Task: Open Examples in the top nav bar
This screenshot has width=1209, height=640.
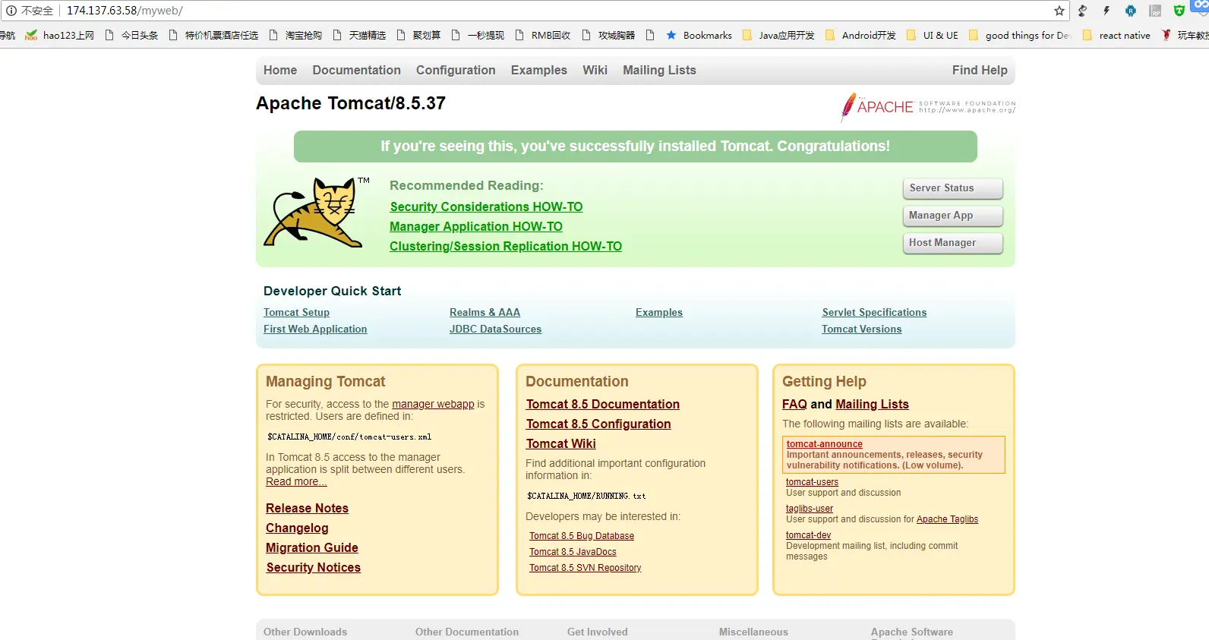Action: click(539, 70)
